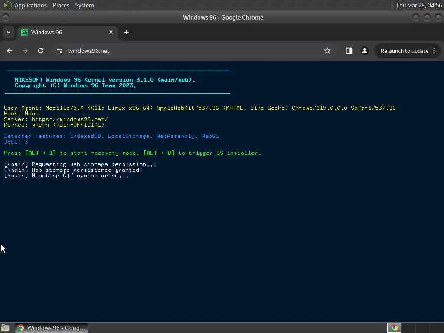Click the 'Hash: None' line
Image resolution: width=444 pixels, height=333 pixels.
(21, 114)
